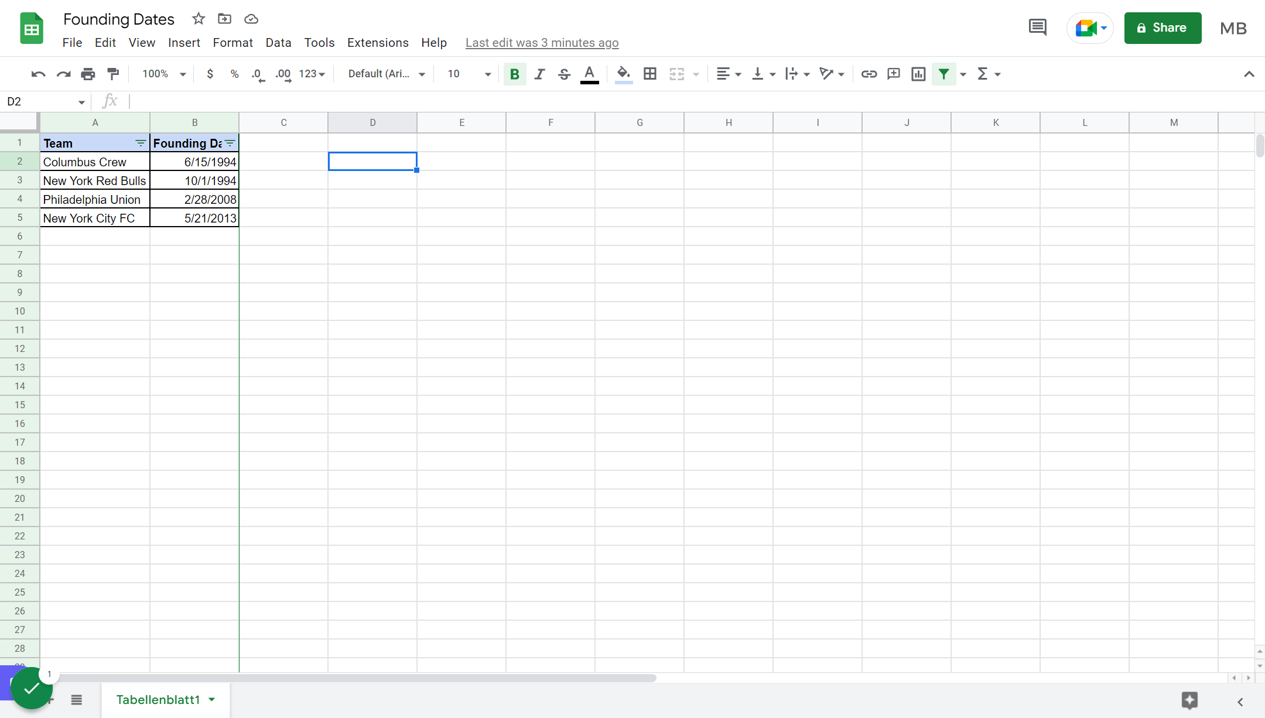The height and width of the screenshot is (718, 1265).
Task: Insert a comment from toolbar
Action: pos(894,74)
